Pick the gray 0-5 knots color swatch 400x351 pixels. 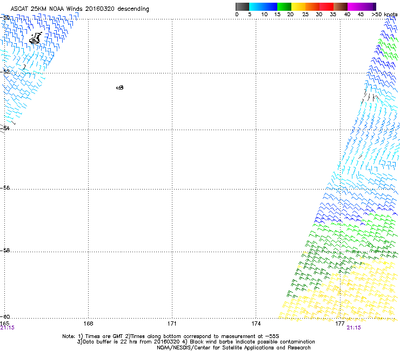(242, 6)
